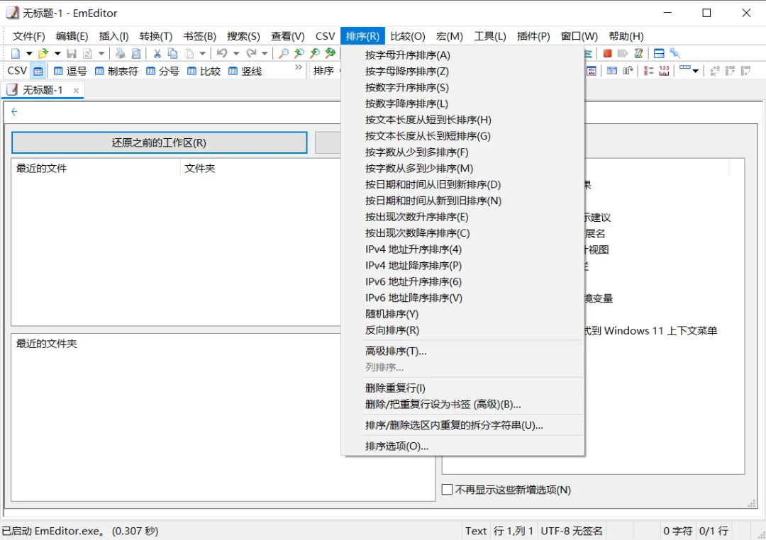The image size is (766, 540).
Task: Select 反向排序(R) from menu
Action: click(x=462, y=330)
